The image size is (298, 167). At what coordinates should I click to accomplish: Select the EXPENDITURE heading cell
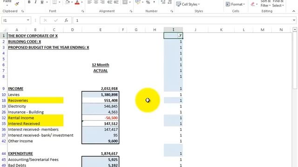20,154
